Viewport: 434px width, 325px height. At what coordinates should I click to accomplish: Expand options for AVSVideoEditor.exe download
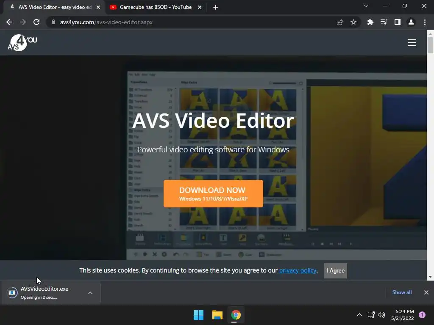(x=90, y=293)
